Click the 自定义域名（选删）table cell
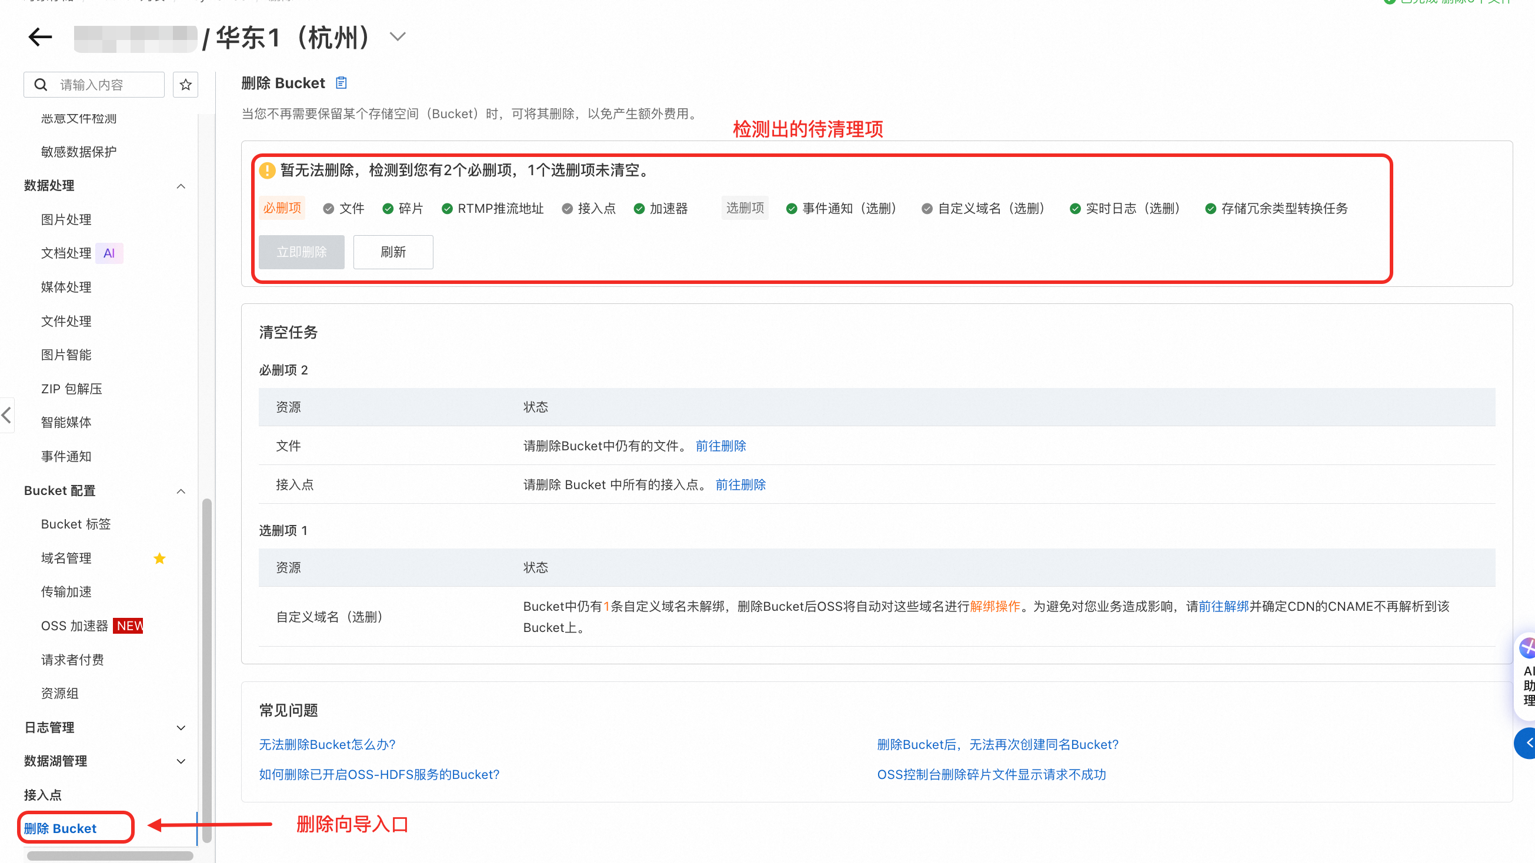This screenshot has height=863, width=1535. 330,617
